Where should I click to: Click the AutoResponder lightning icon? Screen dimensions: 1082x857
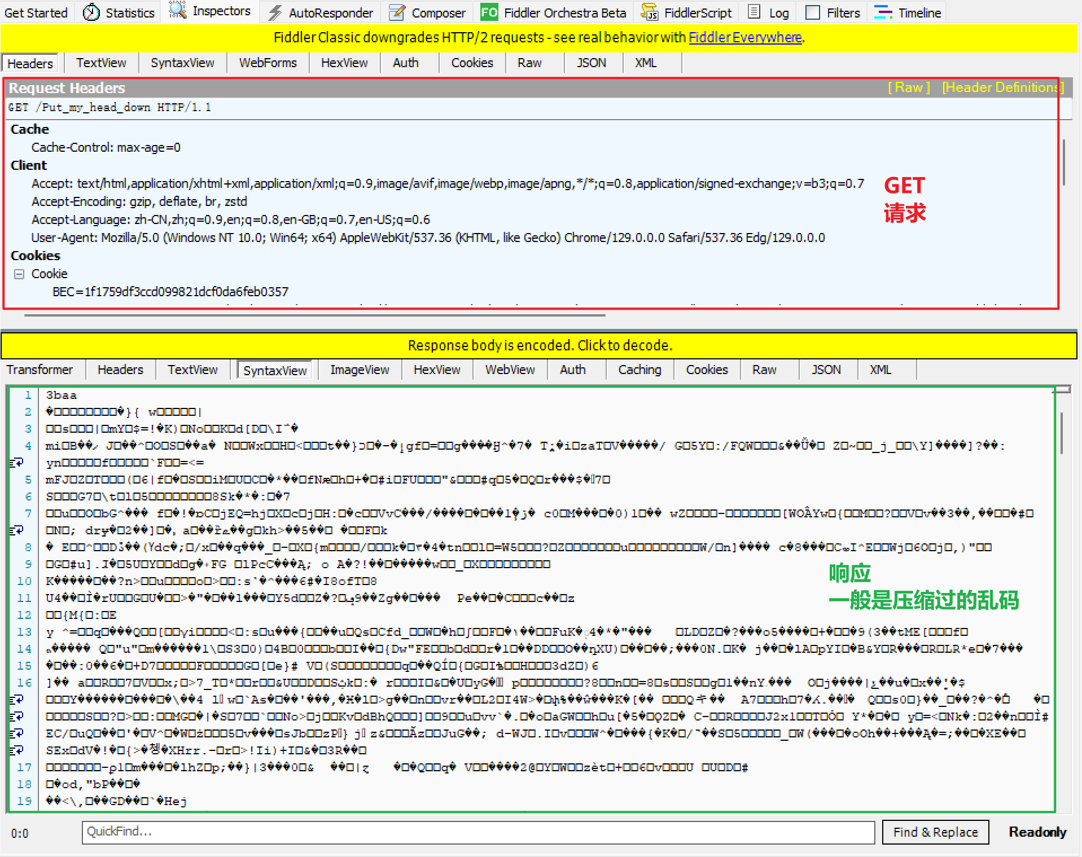[x=275, y=12]
